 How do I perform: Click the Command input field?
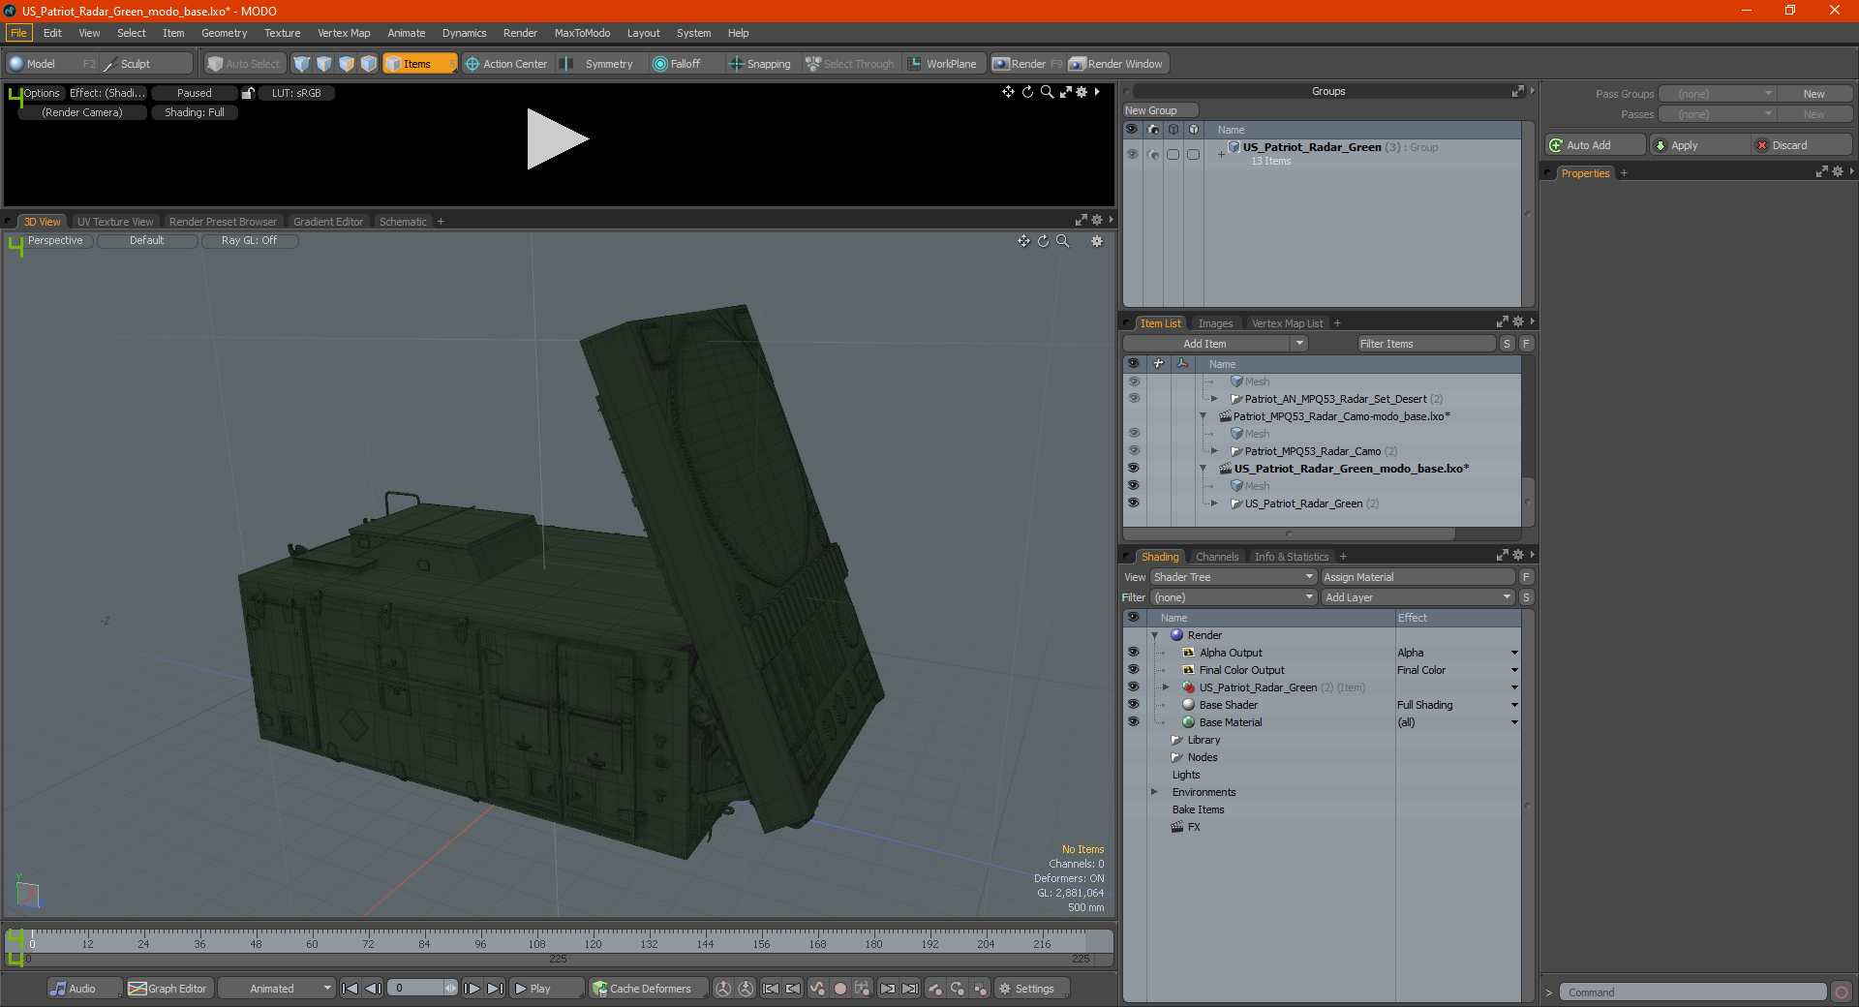click(x=1692, y=992)
